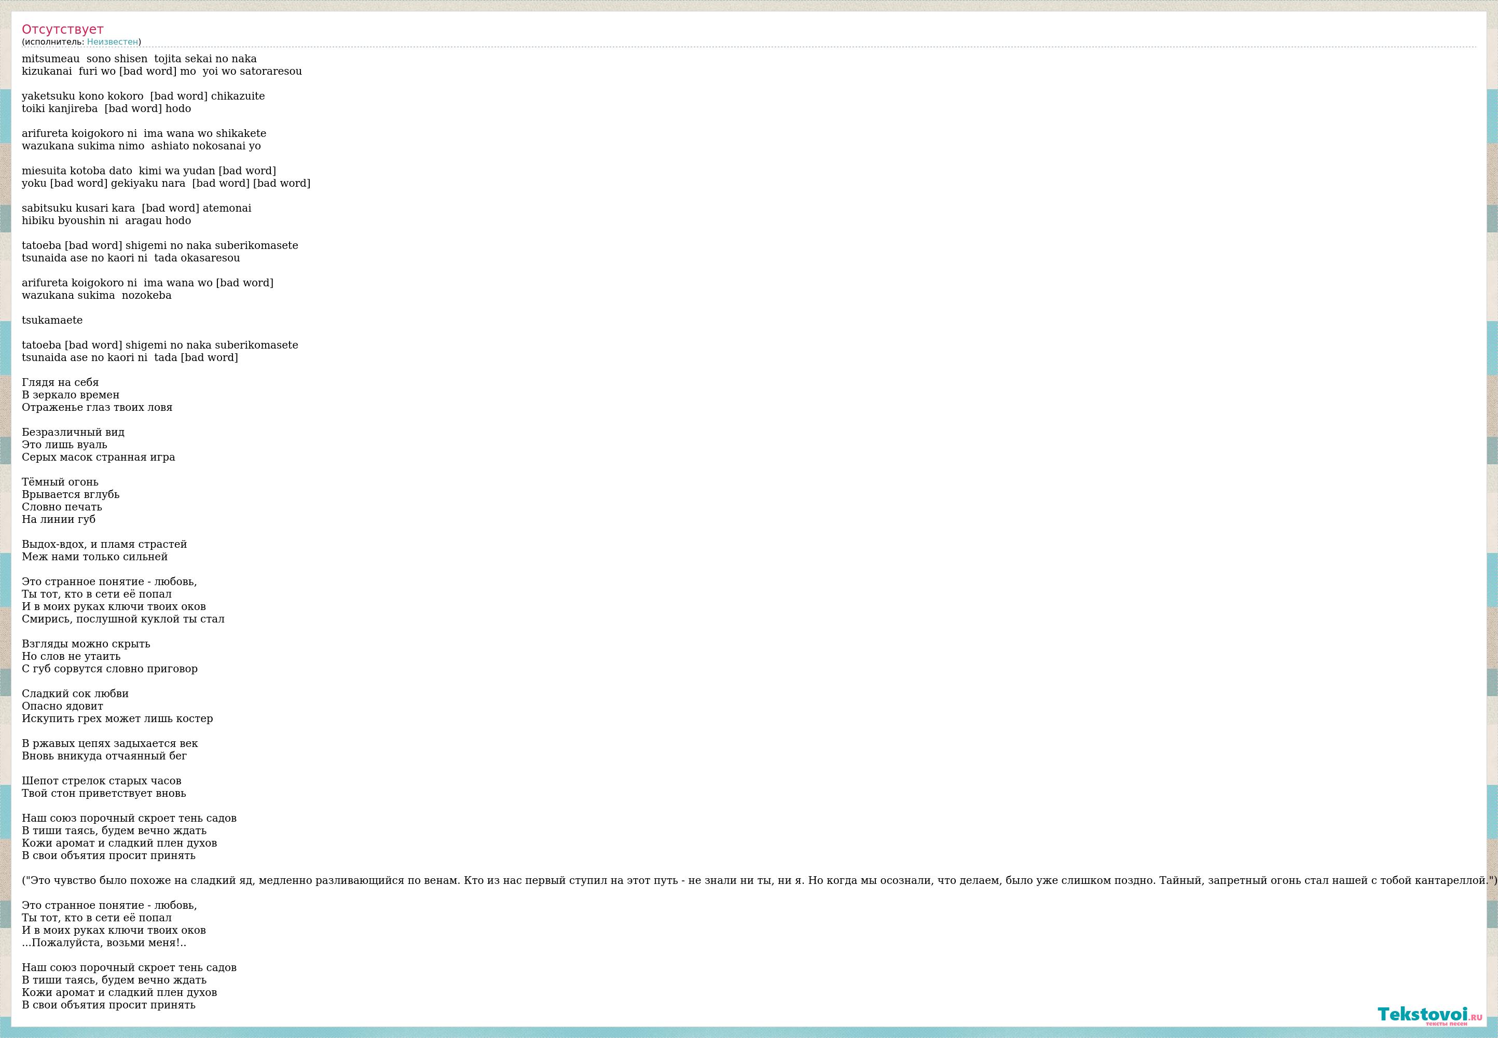Click the line "Серых масок странная игра"
This screenshot has width=1498, height=1038.
[x=98, y=457]
